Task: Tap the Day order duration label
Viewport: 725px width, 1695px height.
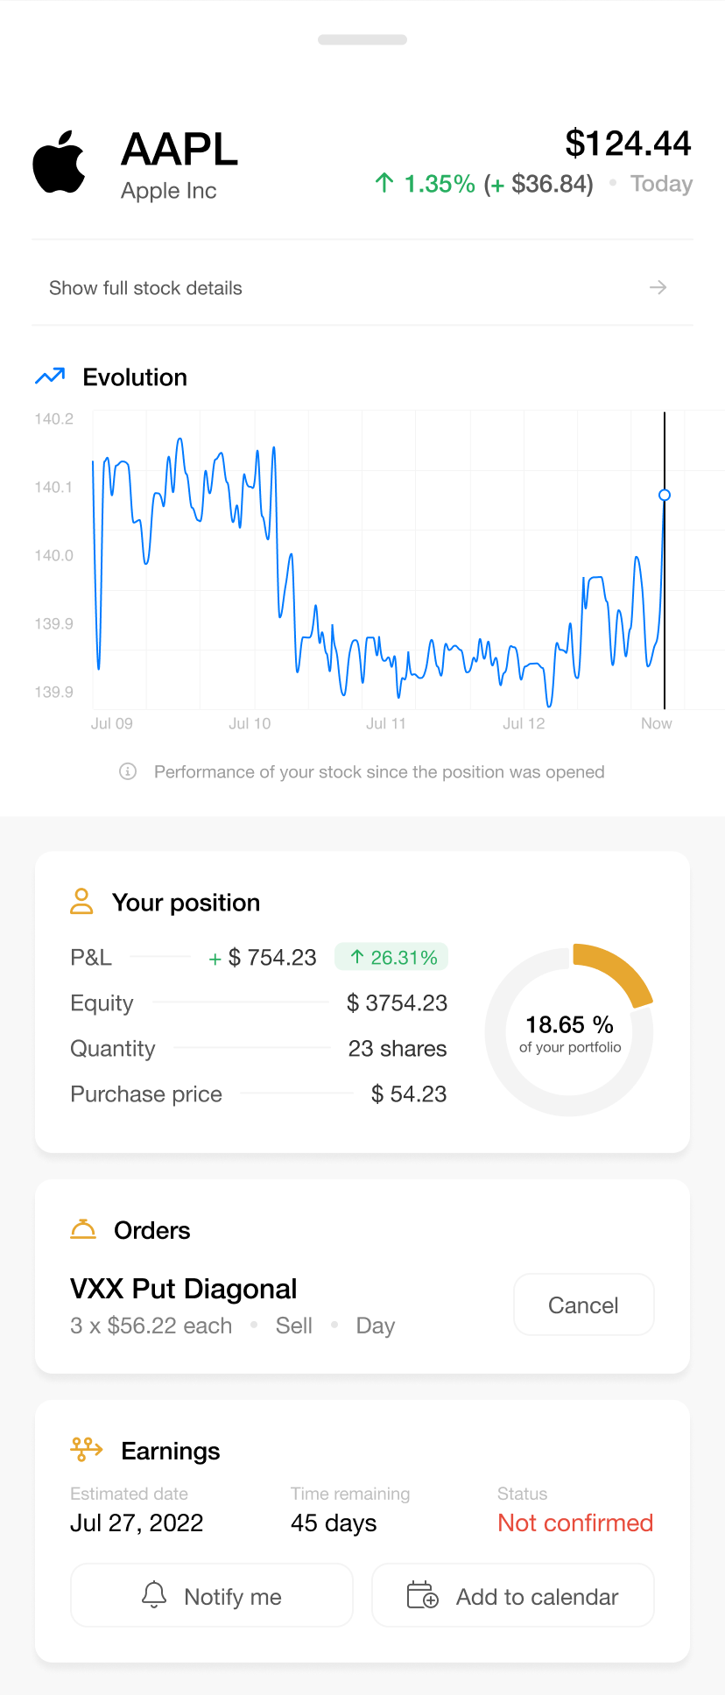Action: pyautogui.click(x=376, y=1326)
